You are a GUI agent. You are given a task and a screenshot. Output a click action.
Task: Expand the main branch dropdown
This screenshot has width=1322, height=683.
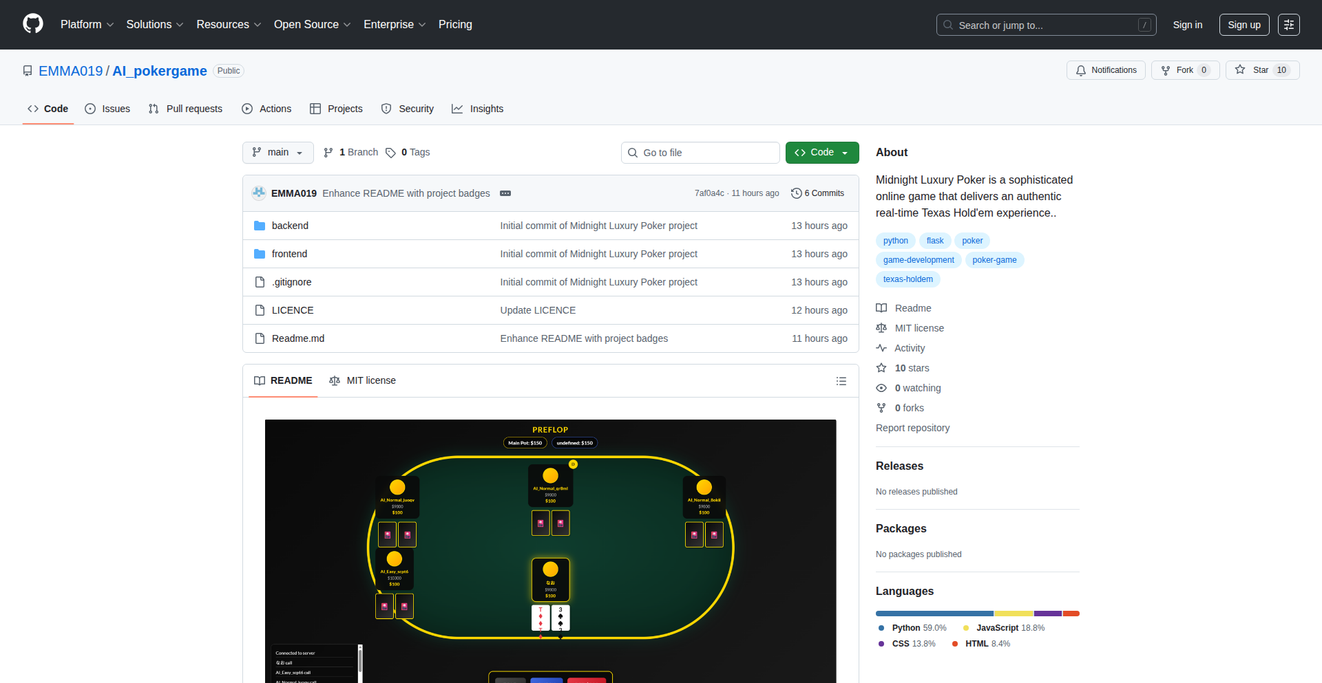click(277, 153)
